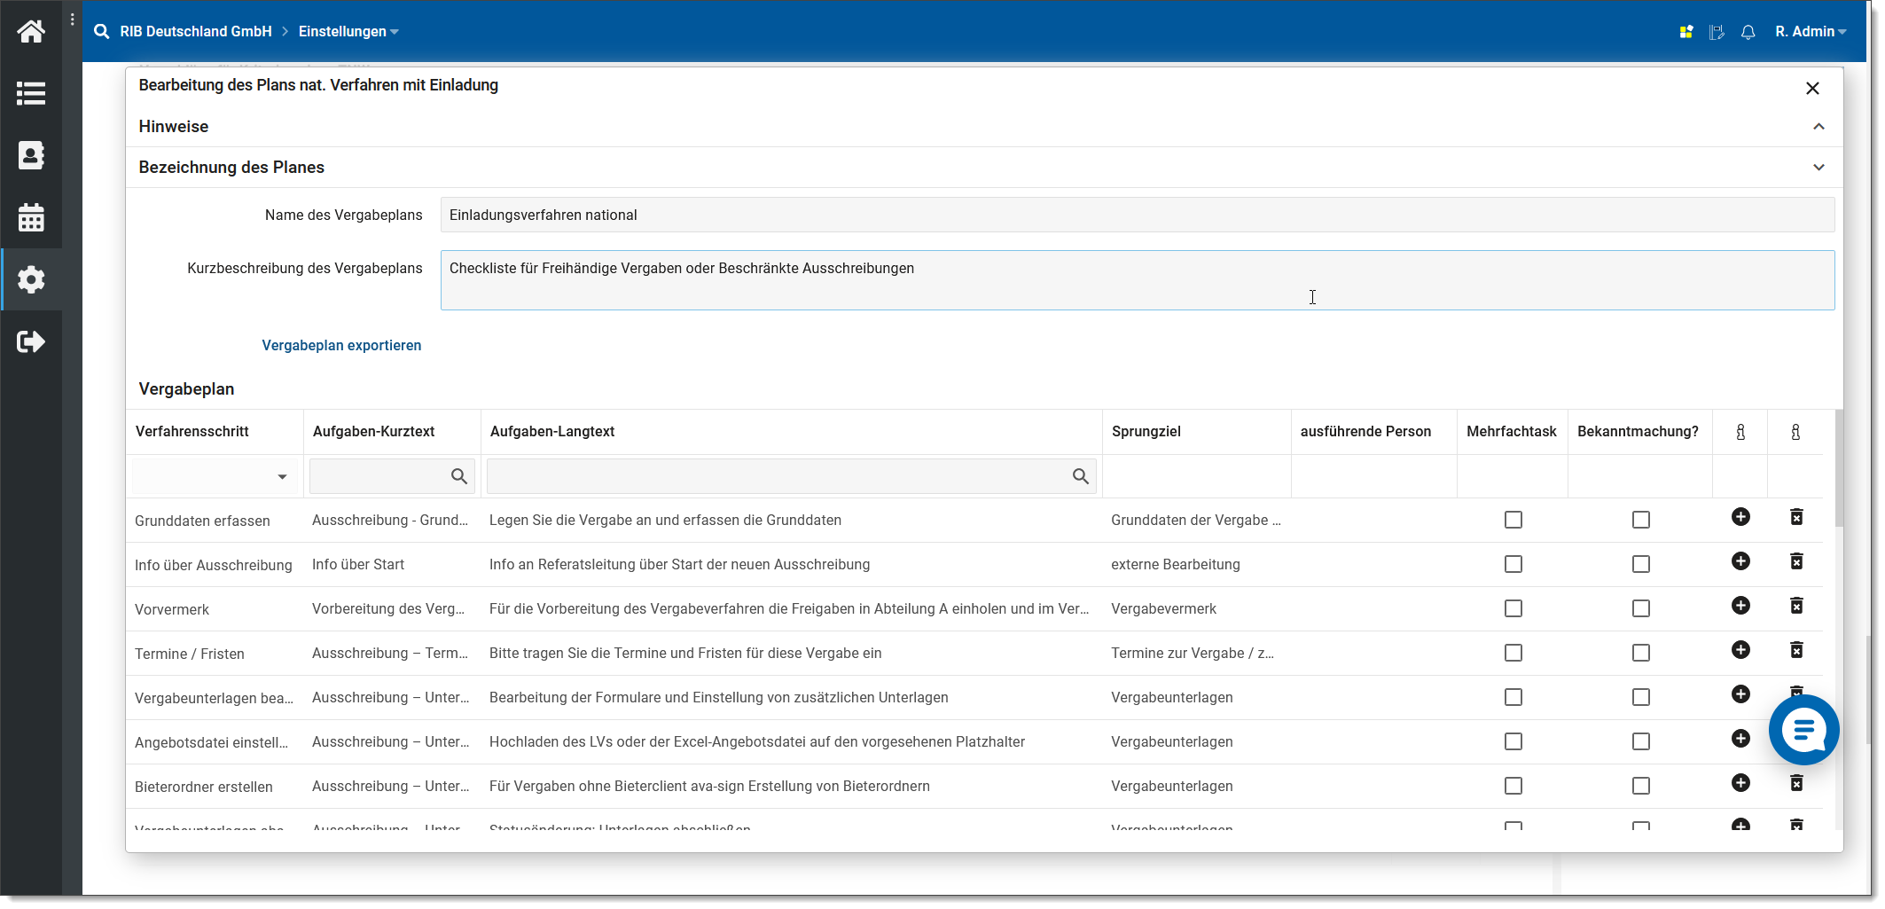Select 'Info über Start' Kurztext cell
This screenshot has height=909, width=1885.
pyautogui.click(x=357, y=564)
